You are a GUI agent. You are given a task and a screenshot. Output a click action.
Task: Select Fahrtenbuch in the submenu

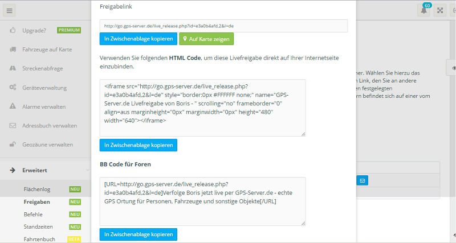[39, 239]
